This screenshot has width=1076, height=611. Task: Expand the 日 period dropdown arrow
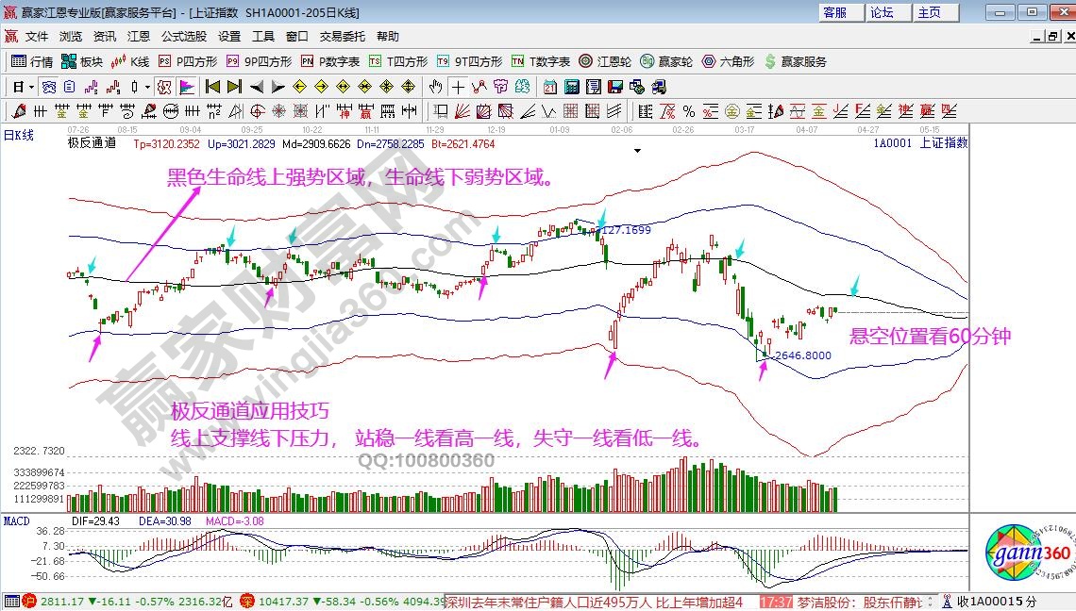click(31, 87)
